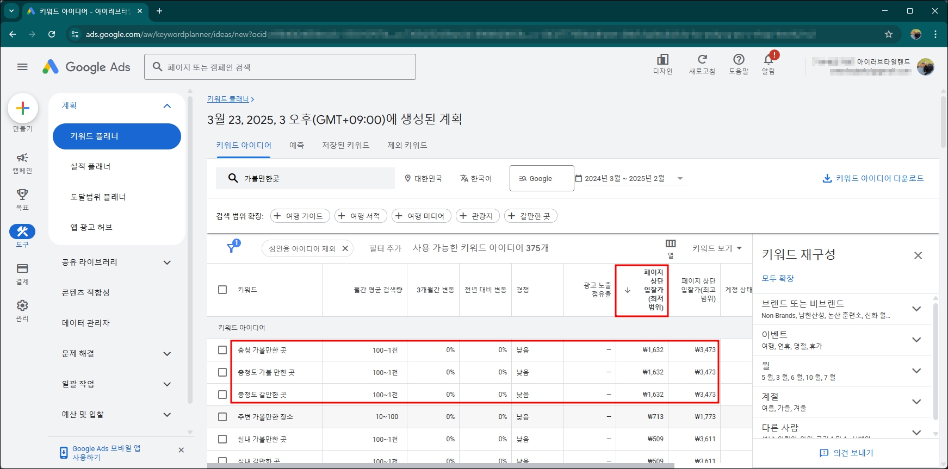948x469 pixels.
Task: Switch to the 저장된 키워드 tab
Action: pyautogui.click(x=345, y=145)
